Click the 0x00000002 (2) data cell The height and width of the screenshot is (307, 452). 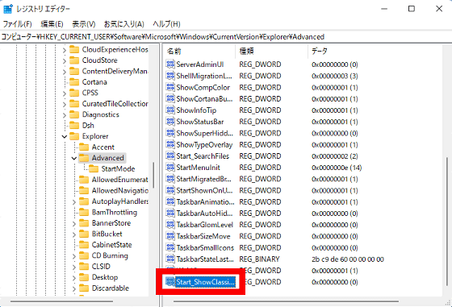pyautogui.click(x=335, y=156)
